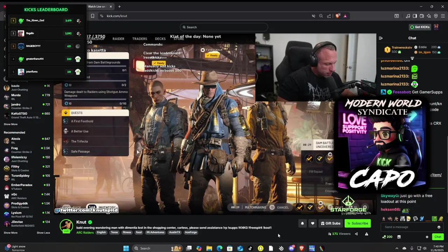Open JDevise channel in sidebar

(27, 224)
